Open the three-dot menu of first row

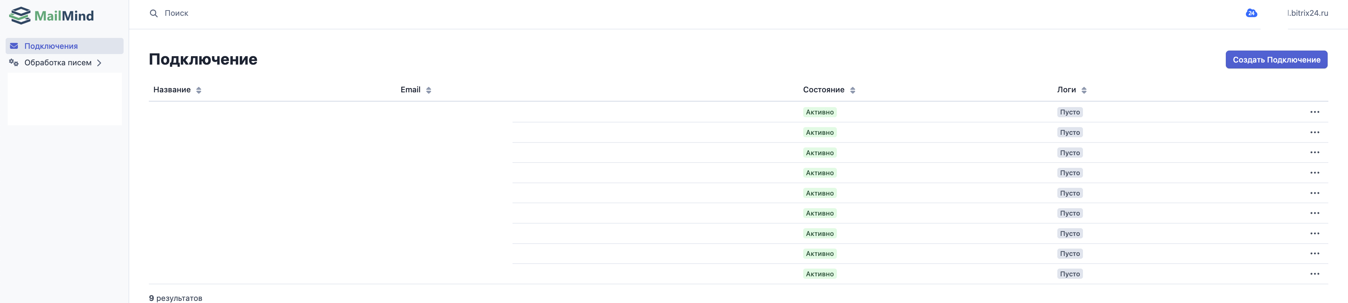(x=1315, y=112)
